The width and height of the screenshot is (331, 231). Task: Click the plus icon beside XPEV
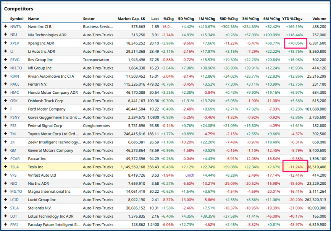(5, 43)
